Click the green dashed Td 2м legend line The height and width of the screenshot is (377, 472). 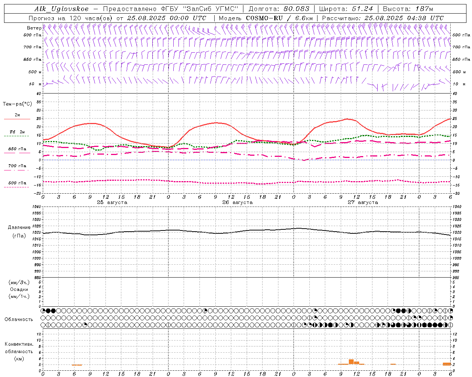click(16, 136)
